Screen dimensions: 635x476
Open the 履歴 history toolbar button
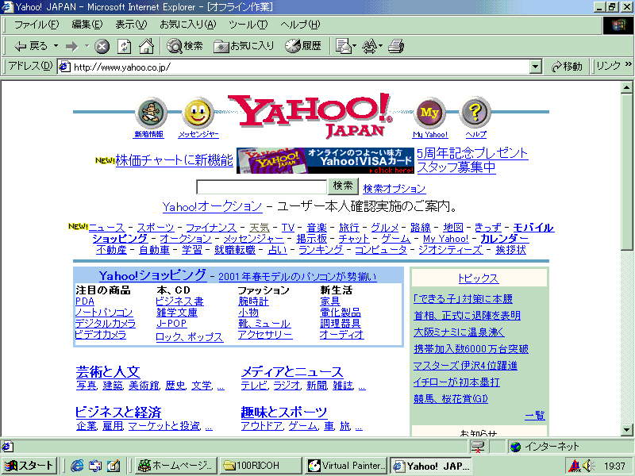click(303, 46)
